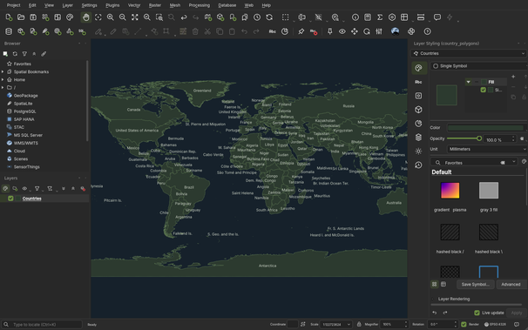The image size is (528, 330).
Task: Open the Styling History clock tab icon
Action: coord(418,165)
